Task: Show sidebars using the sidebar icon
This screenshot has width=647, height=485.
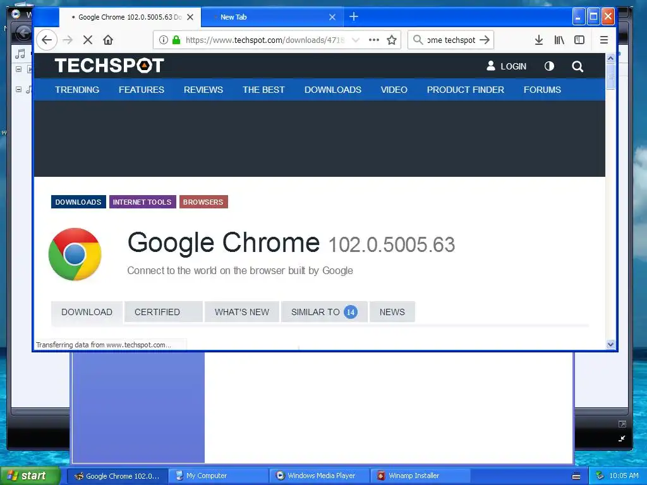Action: click(579, 40)
